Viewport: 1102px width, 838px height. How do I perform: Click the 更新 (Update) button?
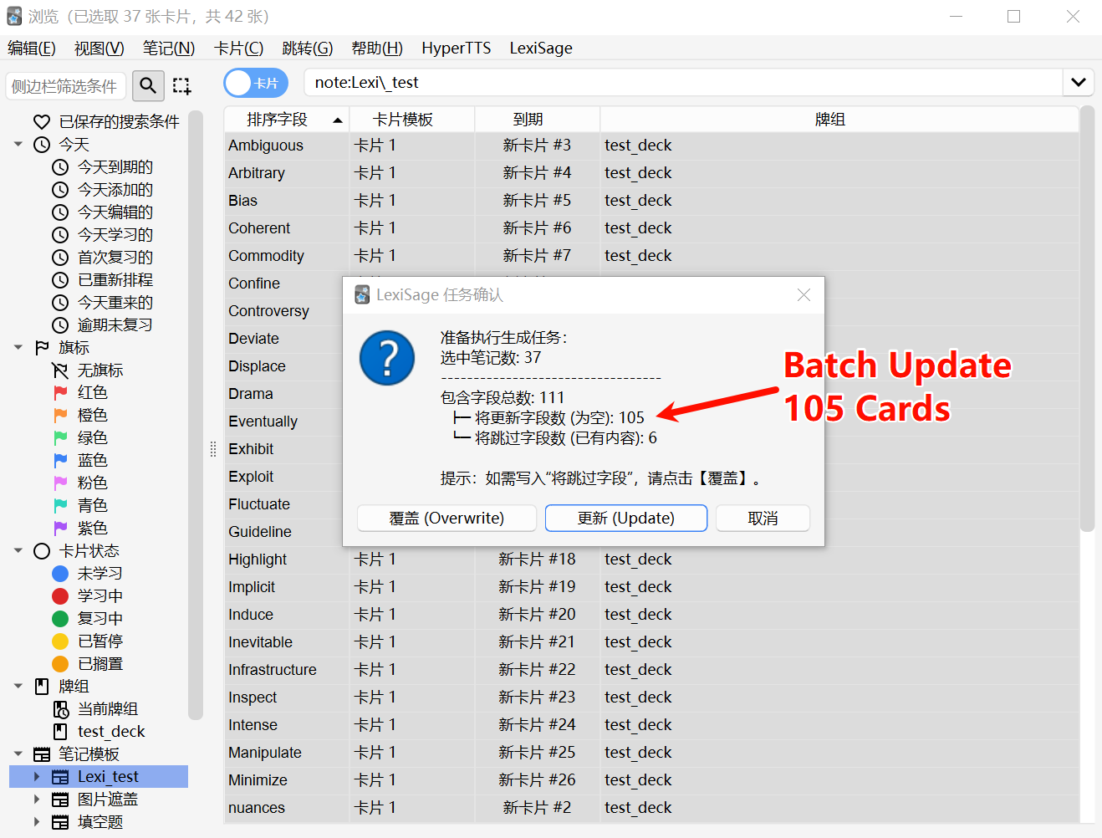pyautogui.click(x=625, y=518)
